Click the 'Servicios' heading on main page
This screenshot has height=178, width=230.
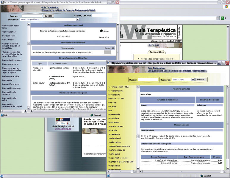(x=154, y=45)
